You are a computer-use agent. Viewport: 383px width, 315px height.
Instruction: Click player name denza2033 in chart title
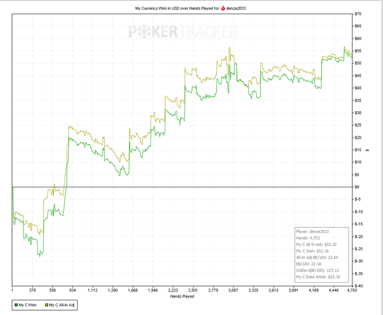pyautogui.click(x=236, y=8)
